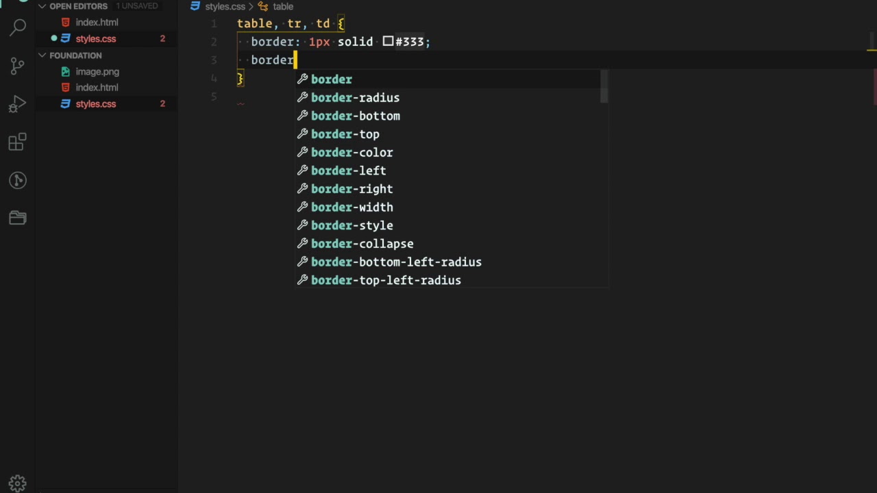Screen dimensions: 877x493
Task: Click the HTML file icon next to index.html in FOUNDATION
Action: pyautogui.click(x=66, y=88)
